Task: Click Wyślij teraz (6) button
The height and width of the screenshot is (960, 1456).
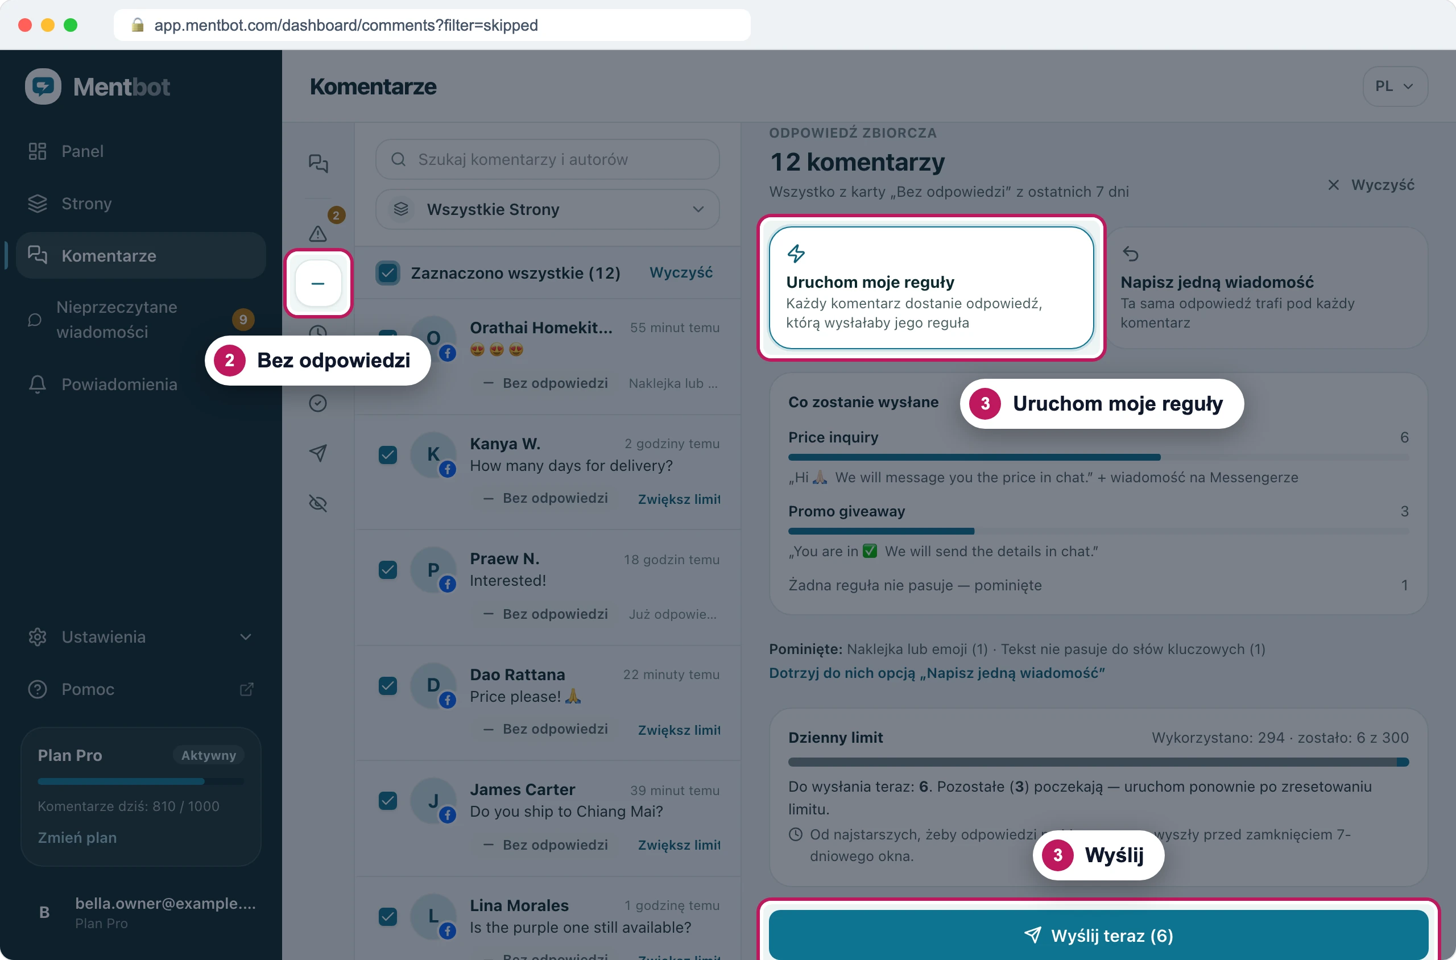Action: tap(1098, 934)
